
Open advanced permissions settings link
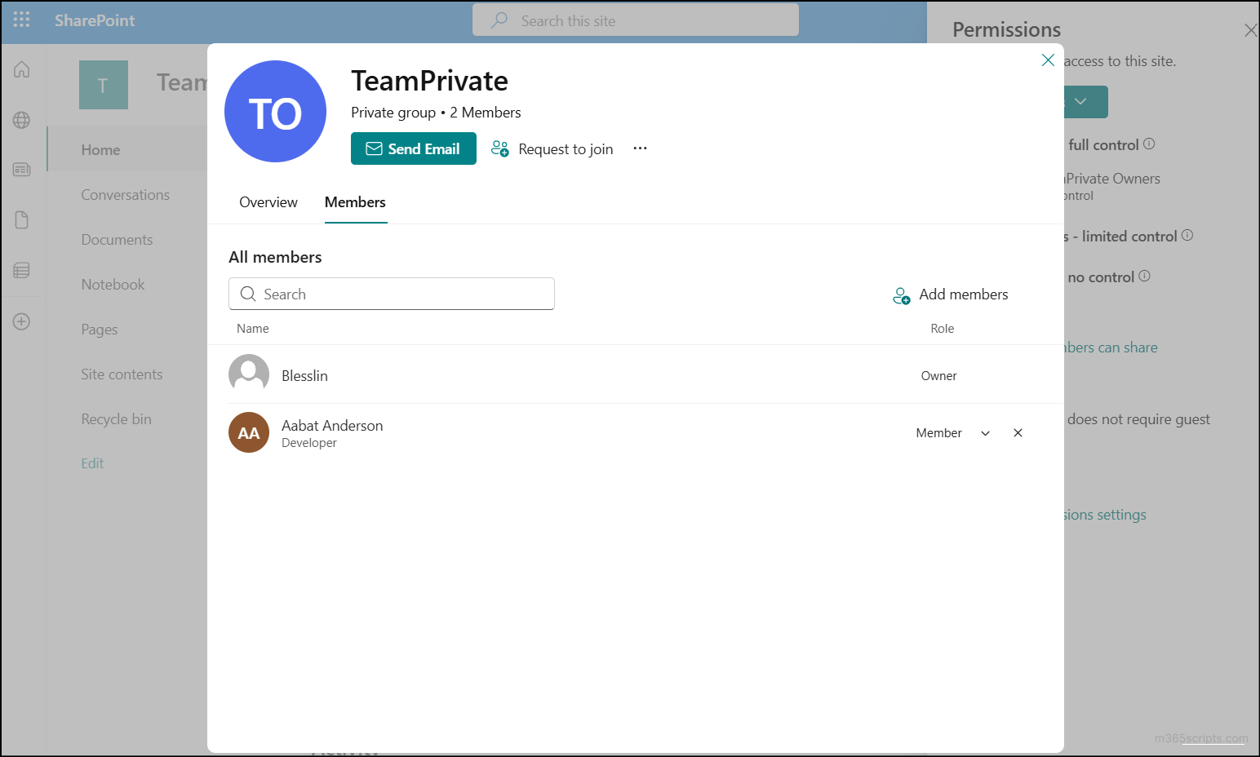coord(1103,514)
